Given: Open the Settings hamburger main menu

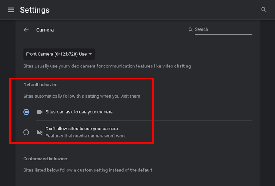Looking at the screenshot, I should (x=11, y=9).
